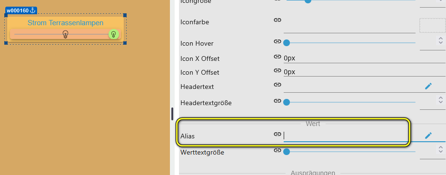This screenshot has width=446, height=175.
Task: Click the Icon Hover slider handle
Action: (287, 43)
